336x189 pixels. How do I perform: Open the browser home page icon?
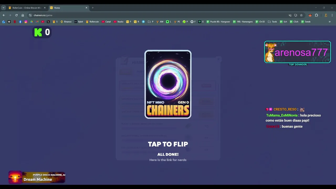coord(23,15)
